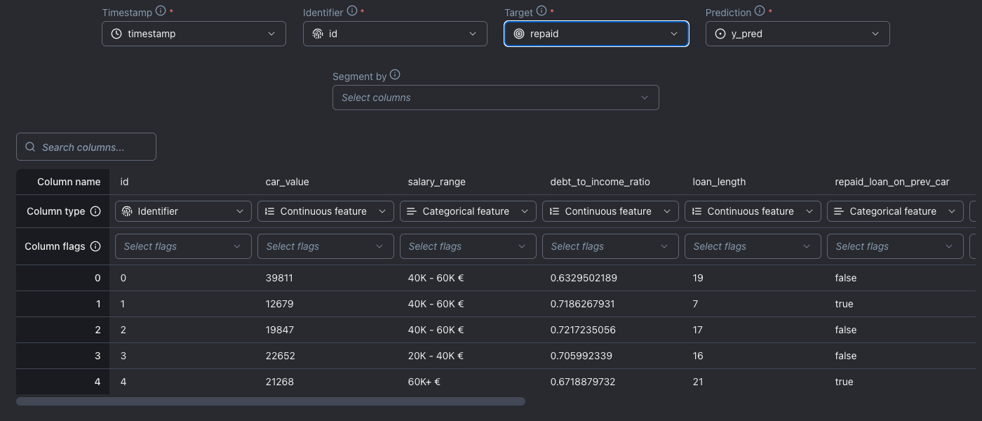982x421 pixels.
Task: Click the info icon next to Timestamp
Action: pyautogui.click(x=161, y=11)
